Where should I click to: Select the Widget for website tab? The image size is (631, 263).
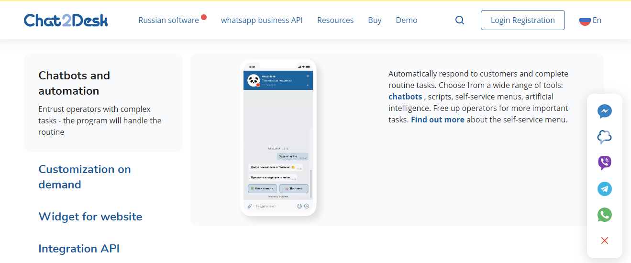pos(90,217)
